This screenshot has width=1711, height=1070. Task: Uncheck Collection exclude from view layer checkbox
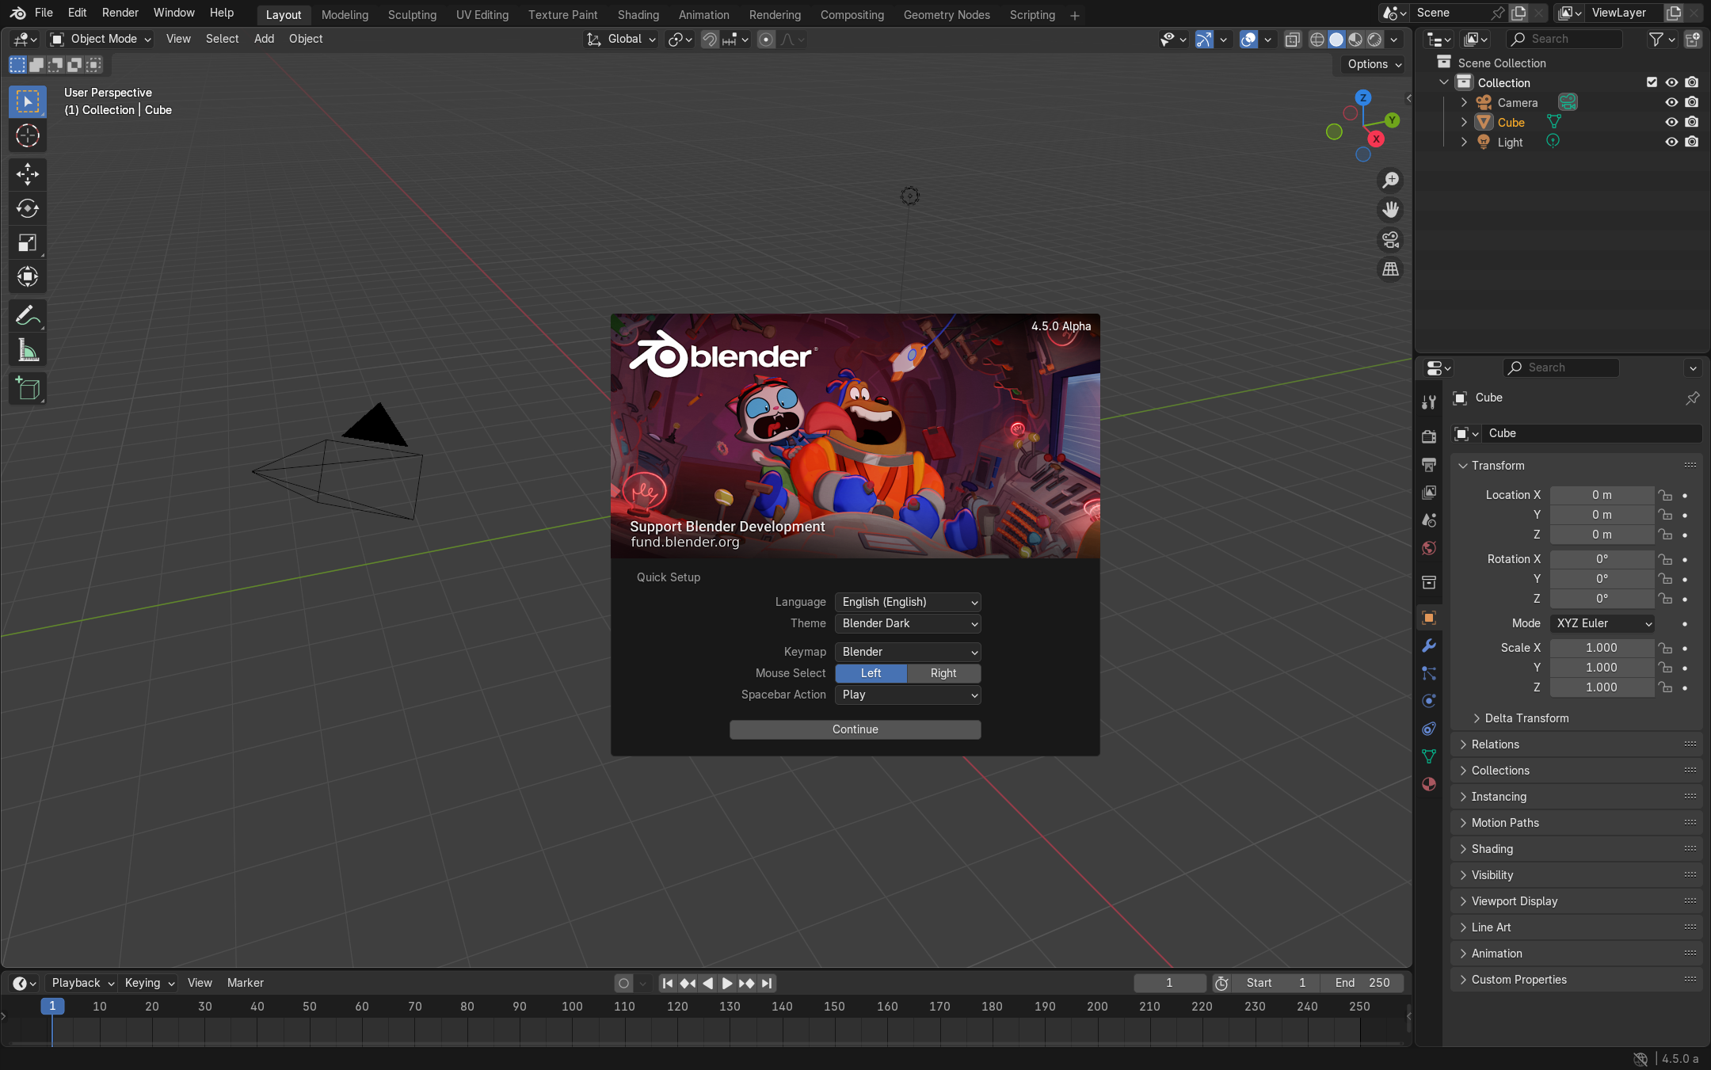tap(1652, 82)
